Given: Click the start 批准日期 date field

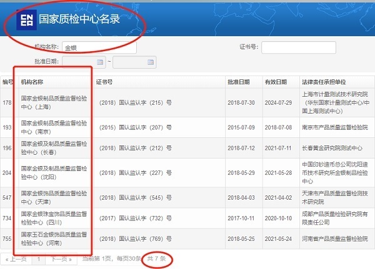Looking at the screenshot, I should (x=84, y=62).
